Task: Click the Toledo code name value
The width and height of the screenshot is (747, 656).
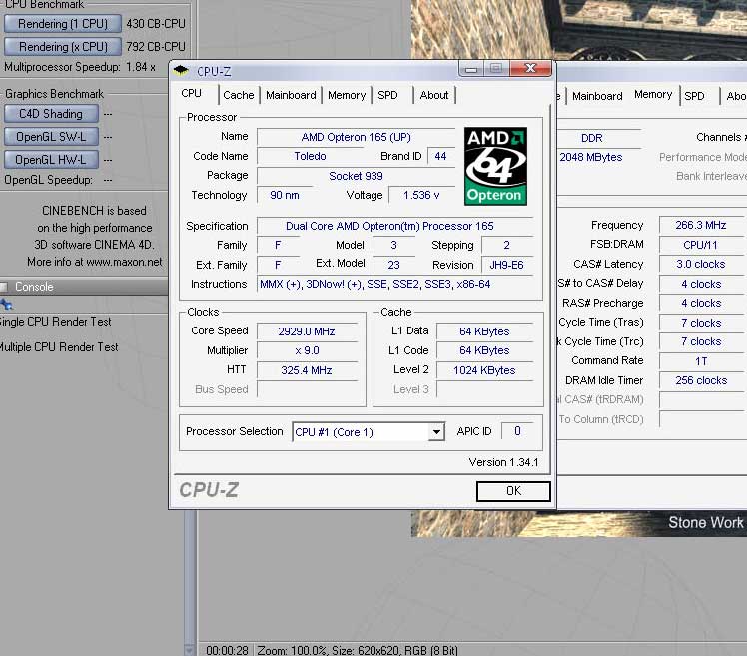Action: [x=310, y=156]
